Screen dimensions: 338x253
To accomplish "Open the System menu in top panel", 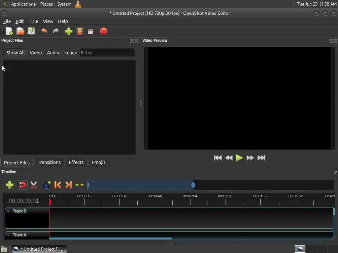I will [x=64, y=4].
